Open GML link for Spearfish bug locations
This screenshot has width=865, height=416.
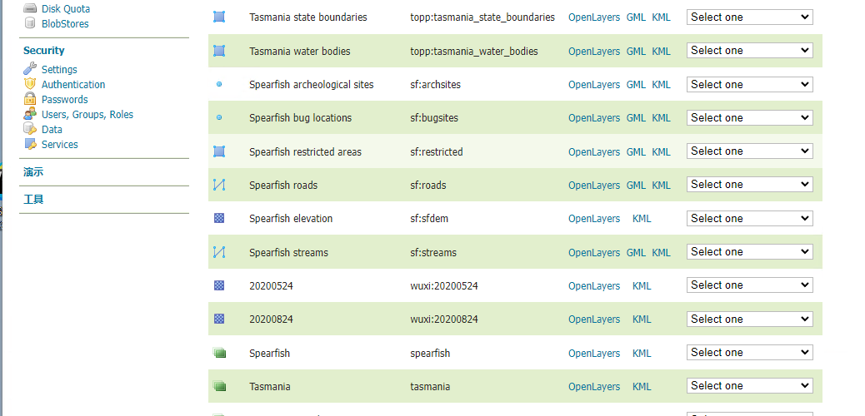click(636, 118)
